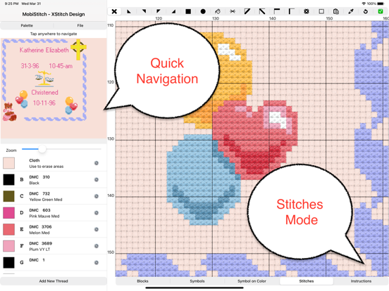Open settings gear for DMC 732
This screenshot has width=389, height=291.
tap(97, 196)
